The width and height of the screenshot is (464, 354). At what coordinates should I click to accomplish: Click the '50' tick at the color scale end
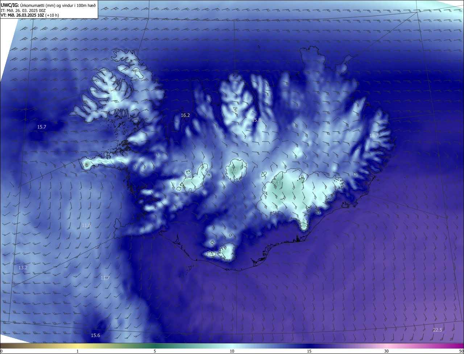[x=461, y=351]
